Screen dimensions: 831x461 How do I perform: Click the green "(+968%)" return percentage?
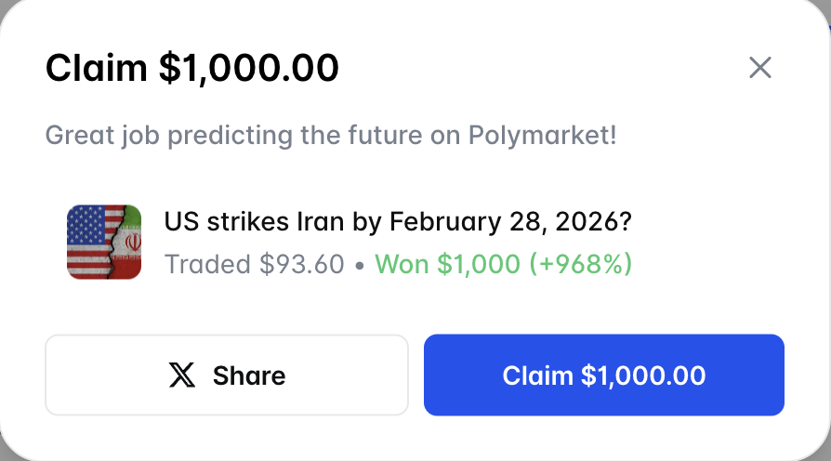click(x=580, y=264)
